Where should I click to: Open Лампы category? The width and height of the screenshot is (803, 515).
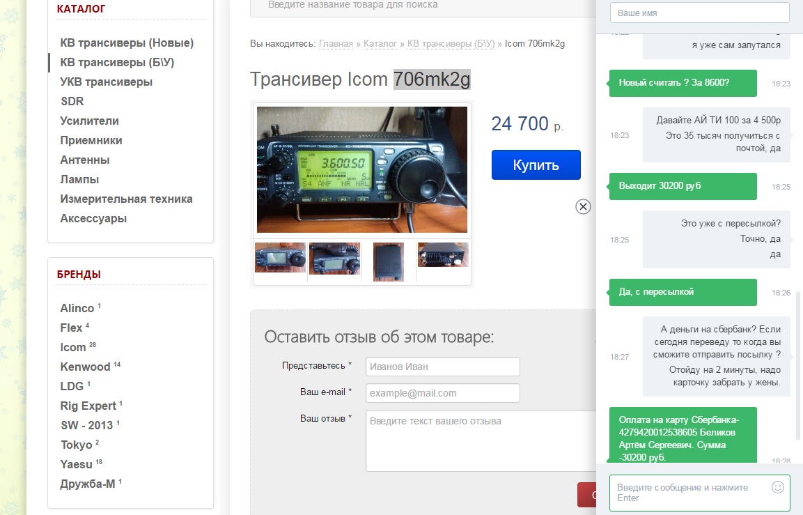[79, 179]
